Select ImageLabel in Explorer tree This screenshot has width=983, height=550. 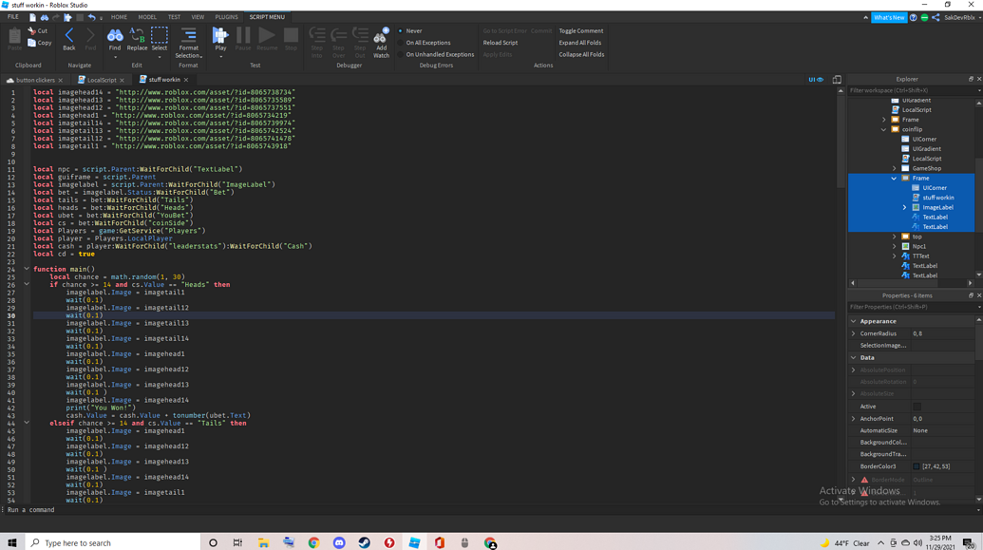click(937, 207)
